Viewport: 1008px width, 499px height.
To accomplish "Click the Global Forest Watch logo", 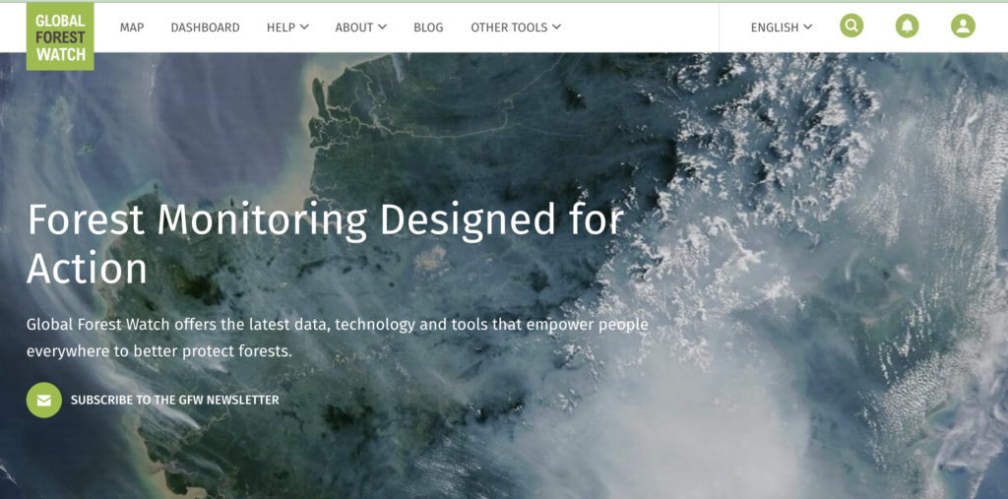I will click(x=61, y=36).
